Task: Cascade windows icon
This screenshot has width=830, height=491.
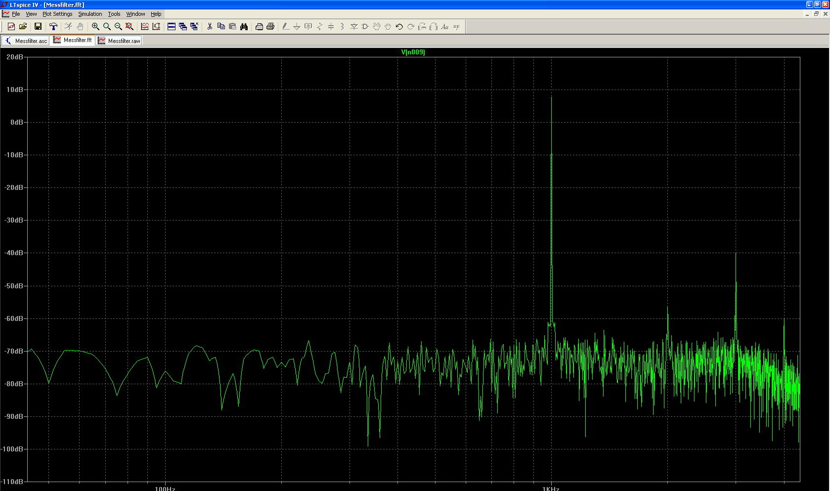Action: 183,27
